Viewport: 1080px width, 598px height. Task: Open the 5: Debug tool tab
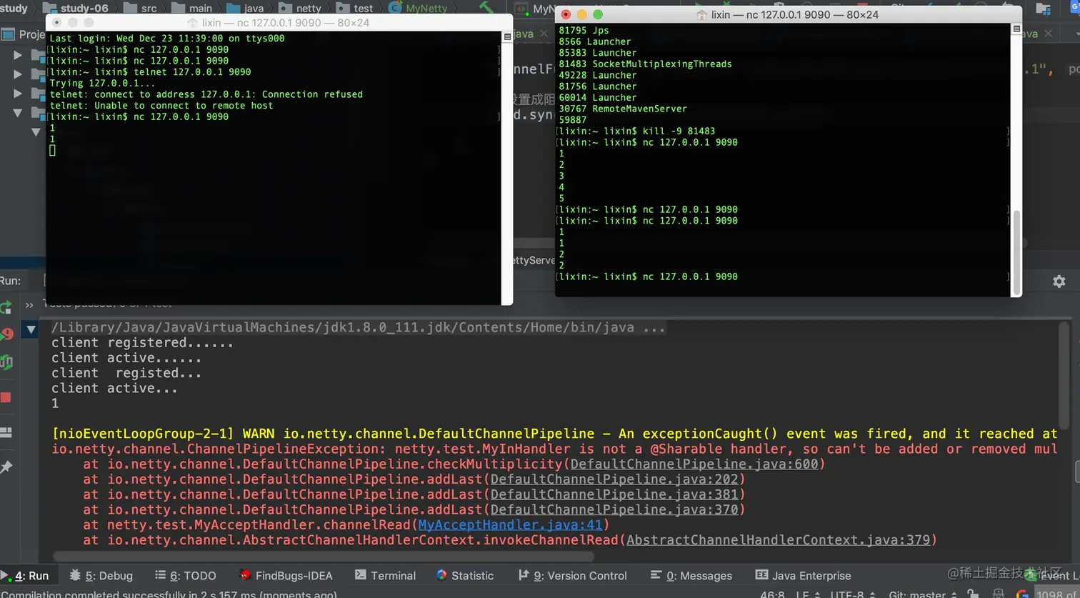point(101,575)
